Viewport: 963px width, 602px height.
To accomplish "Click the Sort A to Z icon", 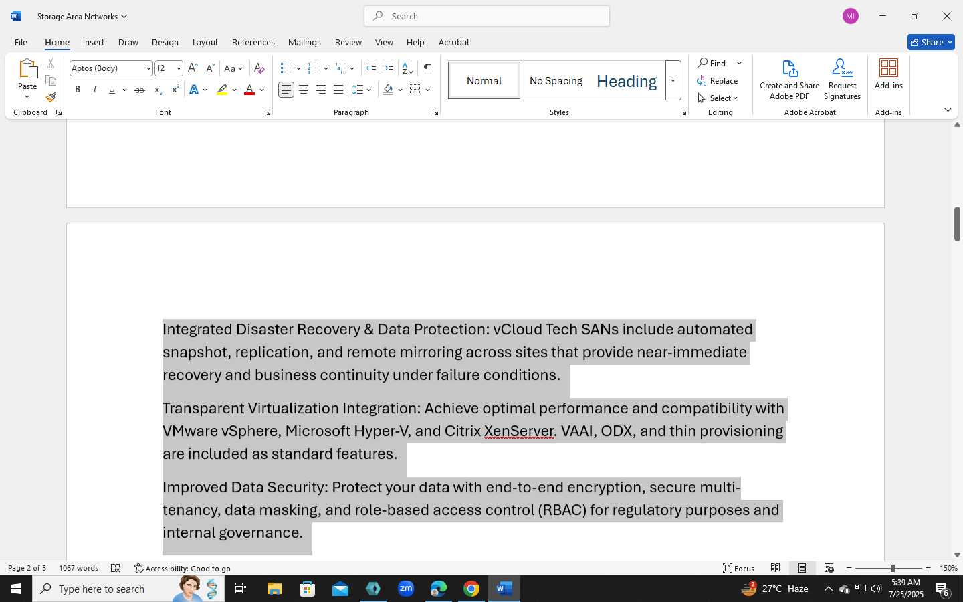I will 407,68.
